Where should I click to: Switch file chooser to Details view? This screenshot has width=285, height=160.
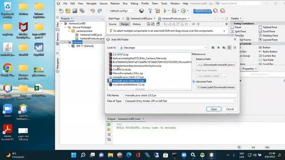(235, 48)
